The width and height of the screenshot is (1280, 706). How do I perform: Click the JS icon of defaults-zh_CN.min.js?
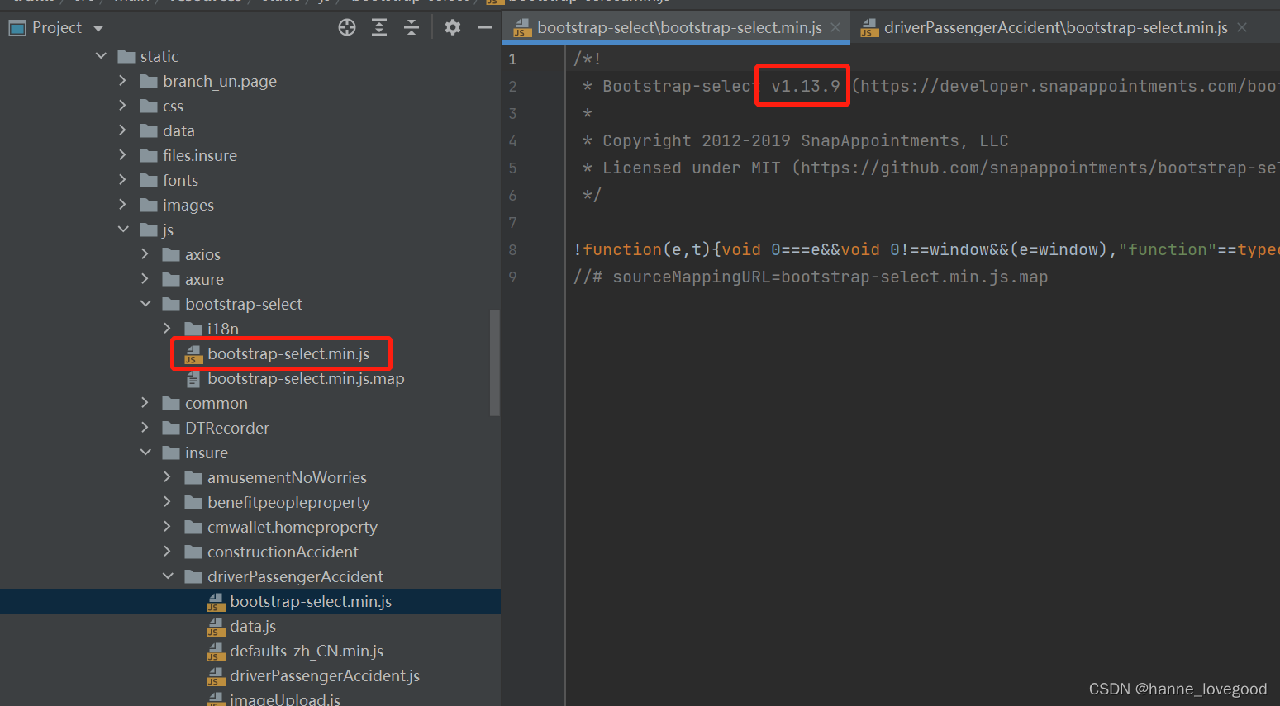coord(216,652)
